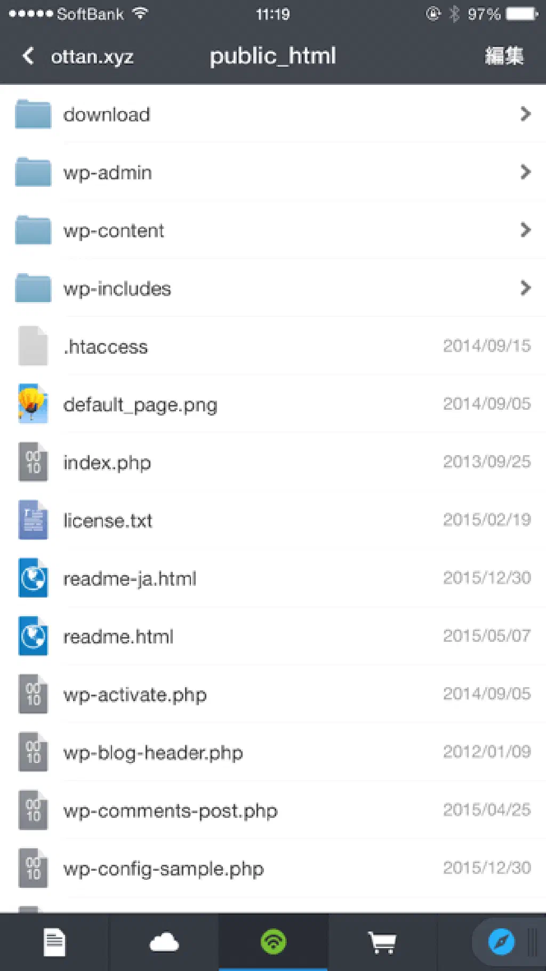
Task: Tap the back arrow to ottan.xyz
Action: (29, 56)
